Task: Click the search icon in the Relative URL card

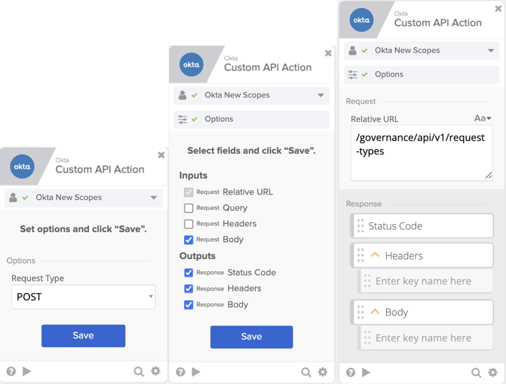Action: click(476, 373)
